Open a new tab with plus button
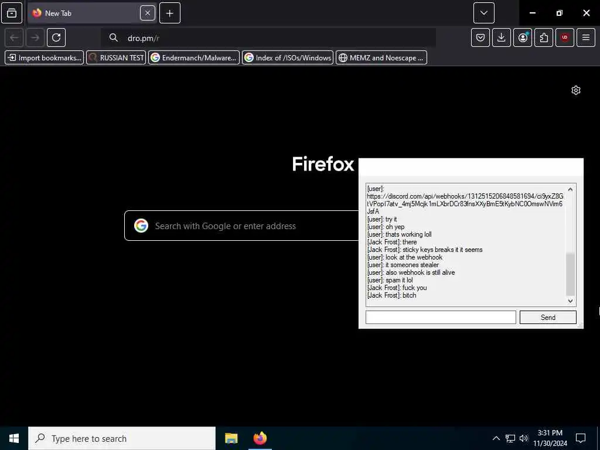600x450 pixels. pos(170,13)
